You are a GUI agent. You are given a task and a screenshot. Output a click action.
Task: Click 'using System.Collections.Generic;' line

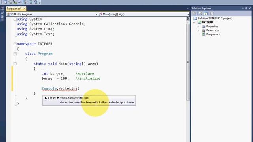tap(51, 24)
